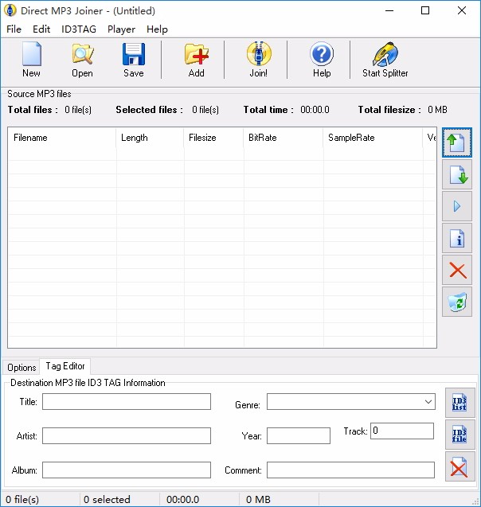Click the 'Selected files :' label
The height and width of the screenshot is (507, 481).
pos(150,110)
